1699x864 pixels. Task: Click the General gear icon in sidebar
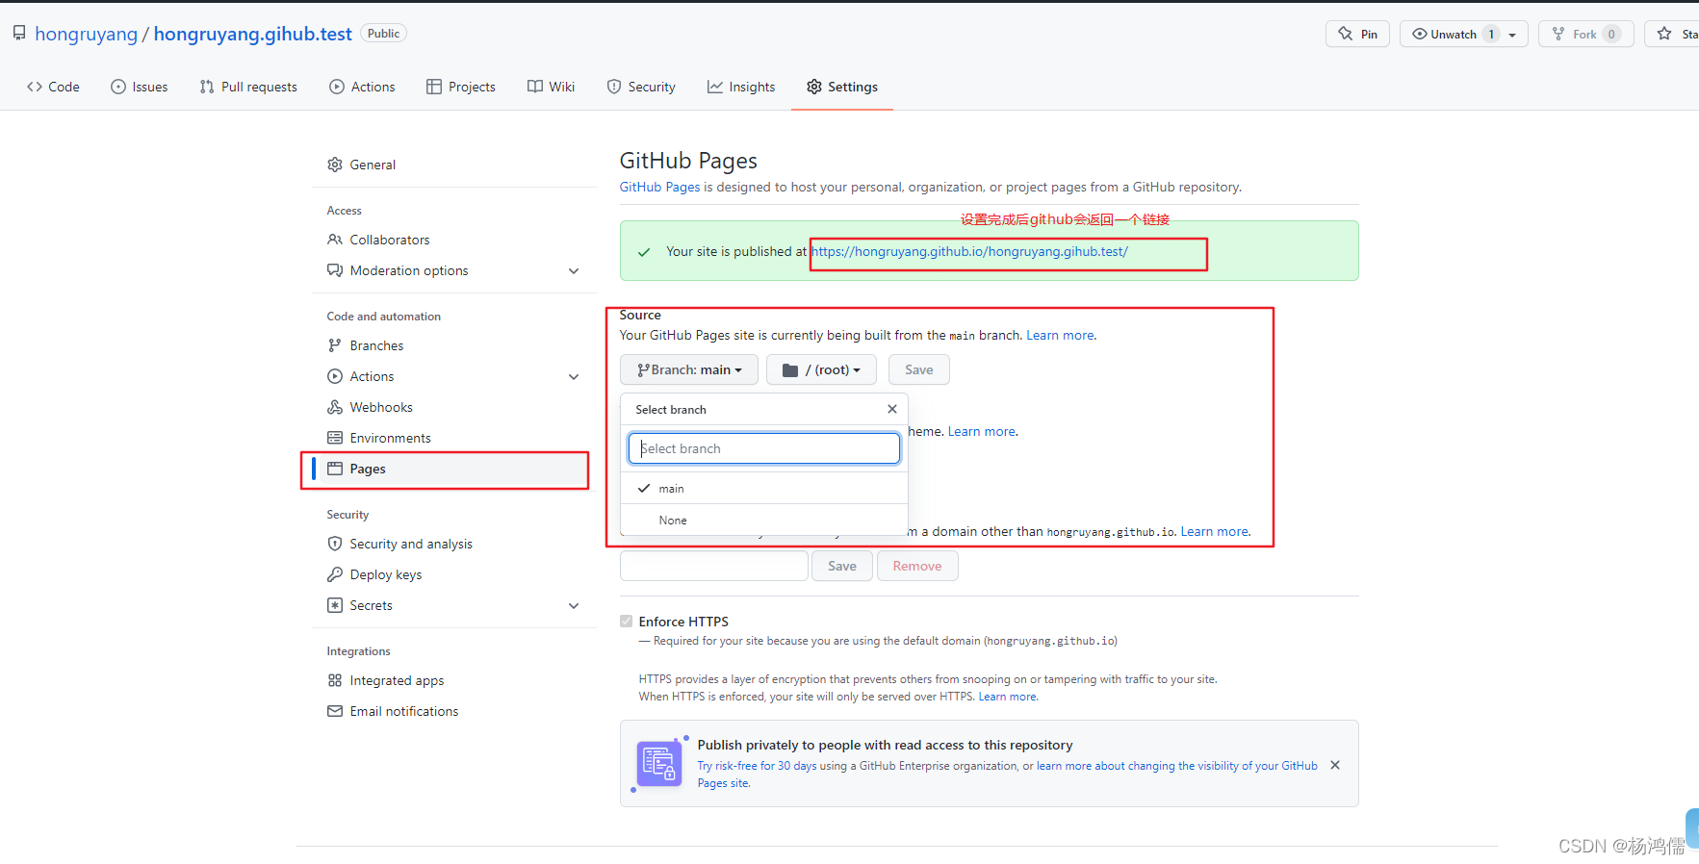335,165
